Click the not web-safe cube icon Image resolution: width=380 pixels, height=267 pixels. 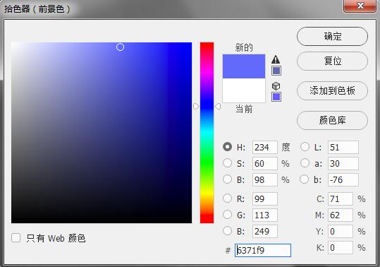(276, 86)
